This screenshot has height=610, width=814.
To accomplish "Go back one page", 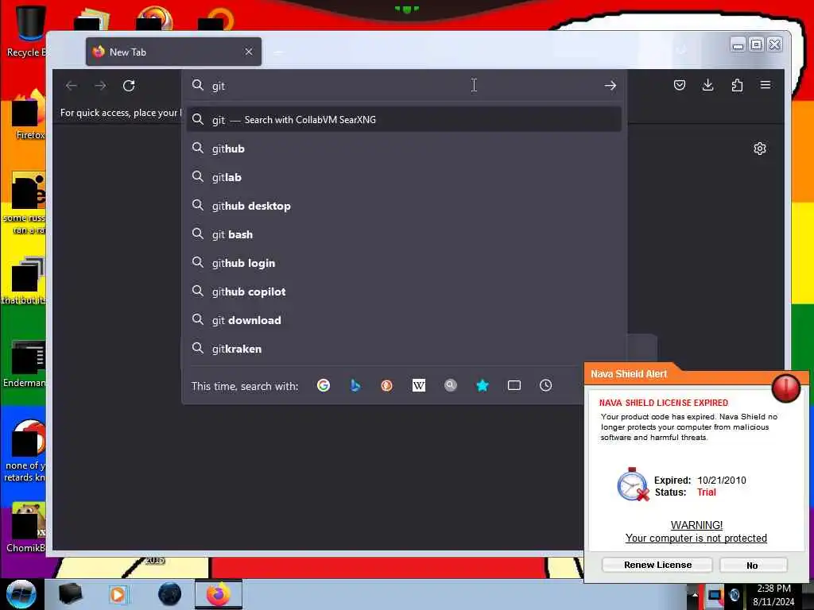I will (72, 86).
